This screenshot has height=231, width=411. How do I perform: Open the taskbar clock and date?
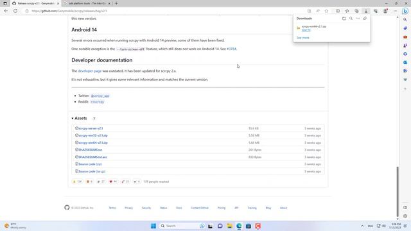396,226
